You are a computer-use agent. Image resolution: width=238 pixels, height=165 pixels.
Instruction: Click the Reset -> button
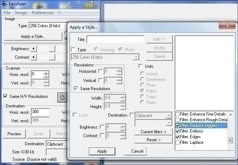(x=153, y=140)
